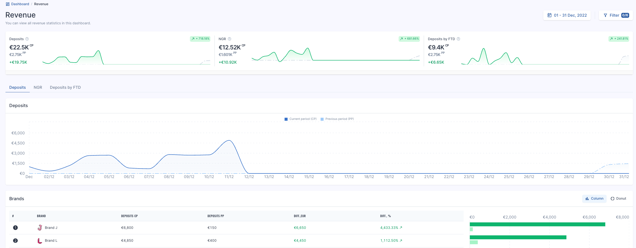Click the Deposits by FTD sparkline
The width and height of the screenshot is (636, 248).
pyautogui.click(x=545, y=56)
